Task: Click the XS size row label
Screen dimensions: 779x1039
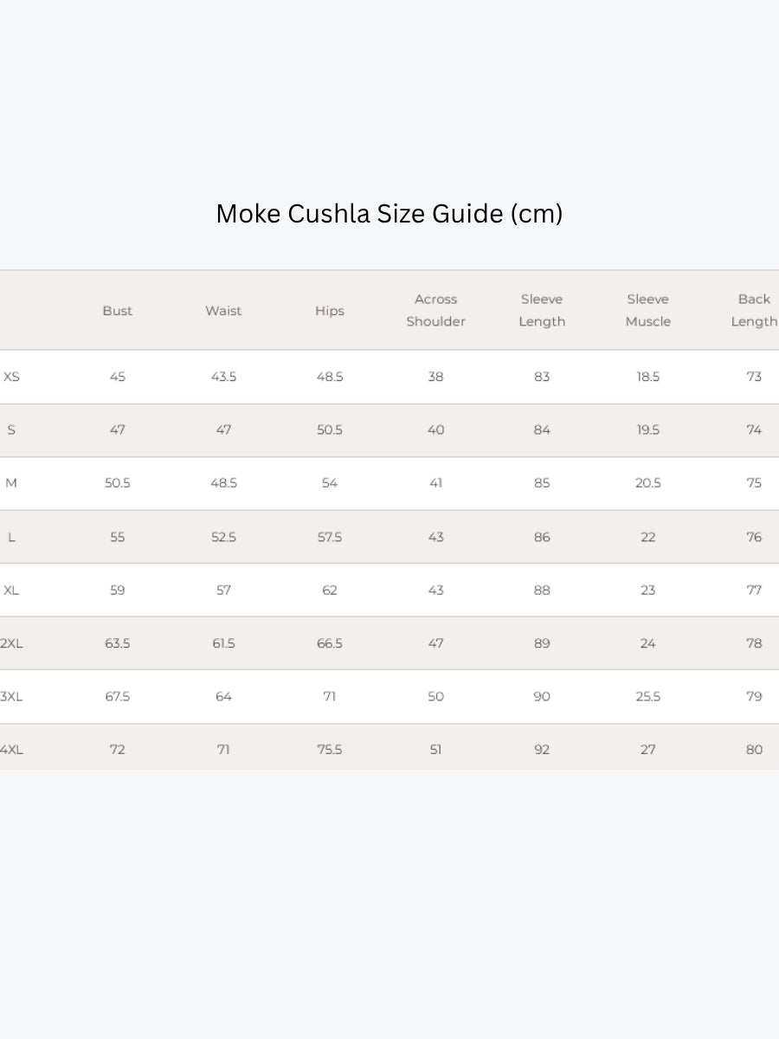Action: (x=11, y=377)
